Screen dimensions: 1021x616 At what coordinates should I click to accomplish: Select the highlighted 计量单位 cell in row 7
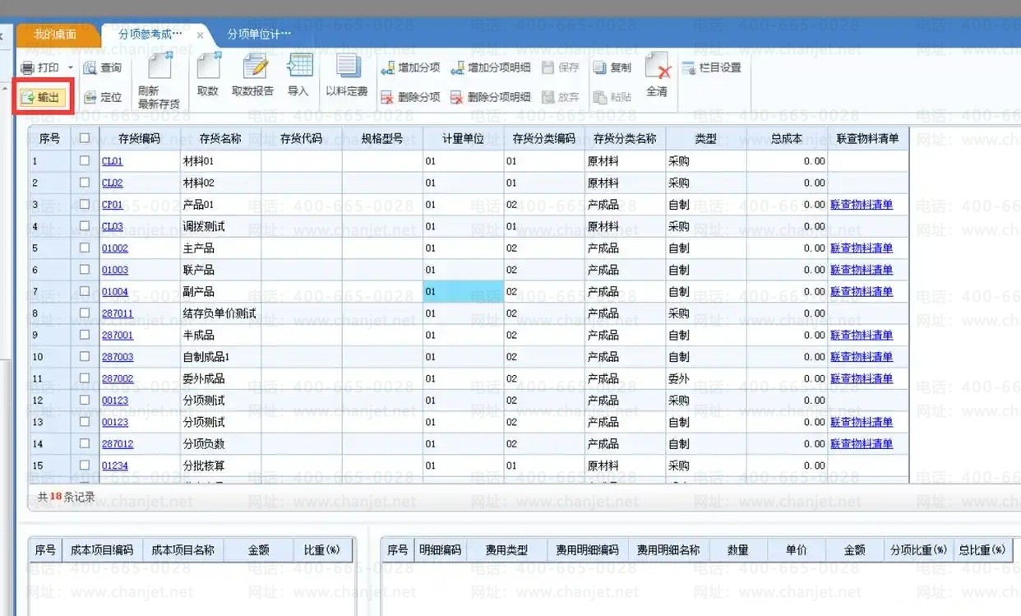463,291
